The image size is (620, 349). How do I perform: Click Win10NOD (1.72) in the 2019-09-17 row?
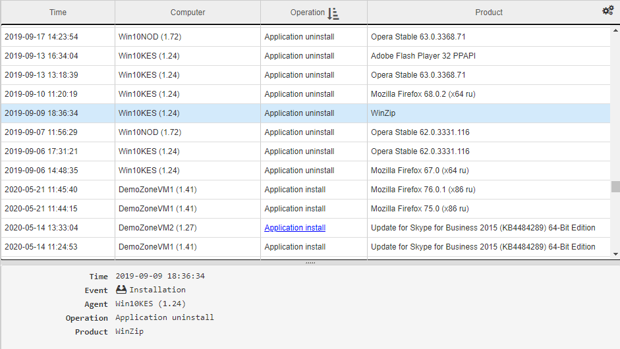150,37
